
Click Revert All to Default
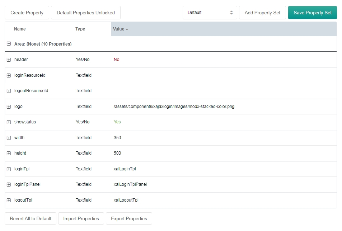(x=31, y=218)
